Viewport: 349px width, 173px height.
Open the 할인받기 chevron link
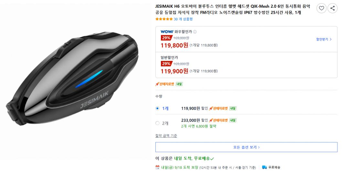324,39
